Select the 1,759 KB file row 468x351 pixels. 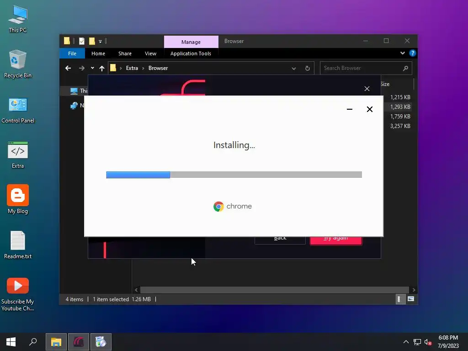400,117
